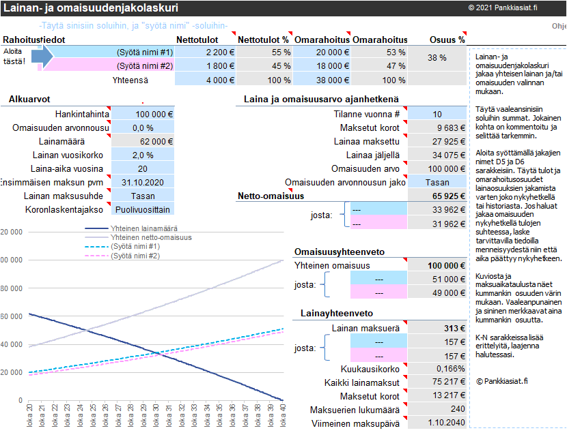Screen dimensions: 567x437
Task: Open the Koronlaskentajakso Puolivuosittain dropdown
Action: 143,209
